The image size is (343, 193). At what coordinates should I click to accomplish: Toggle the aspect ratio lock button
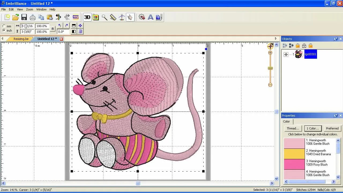click(x=53, y=29)
